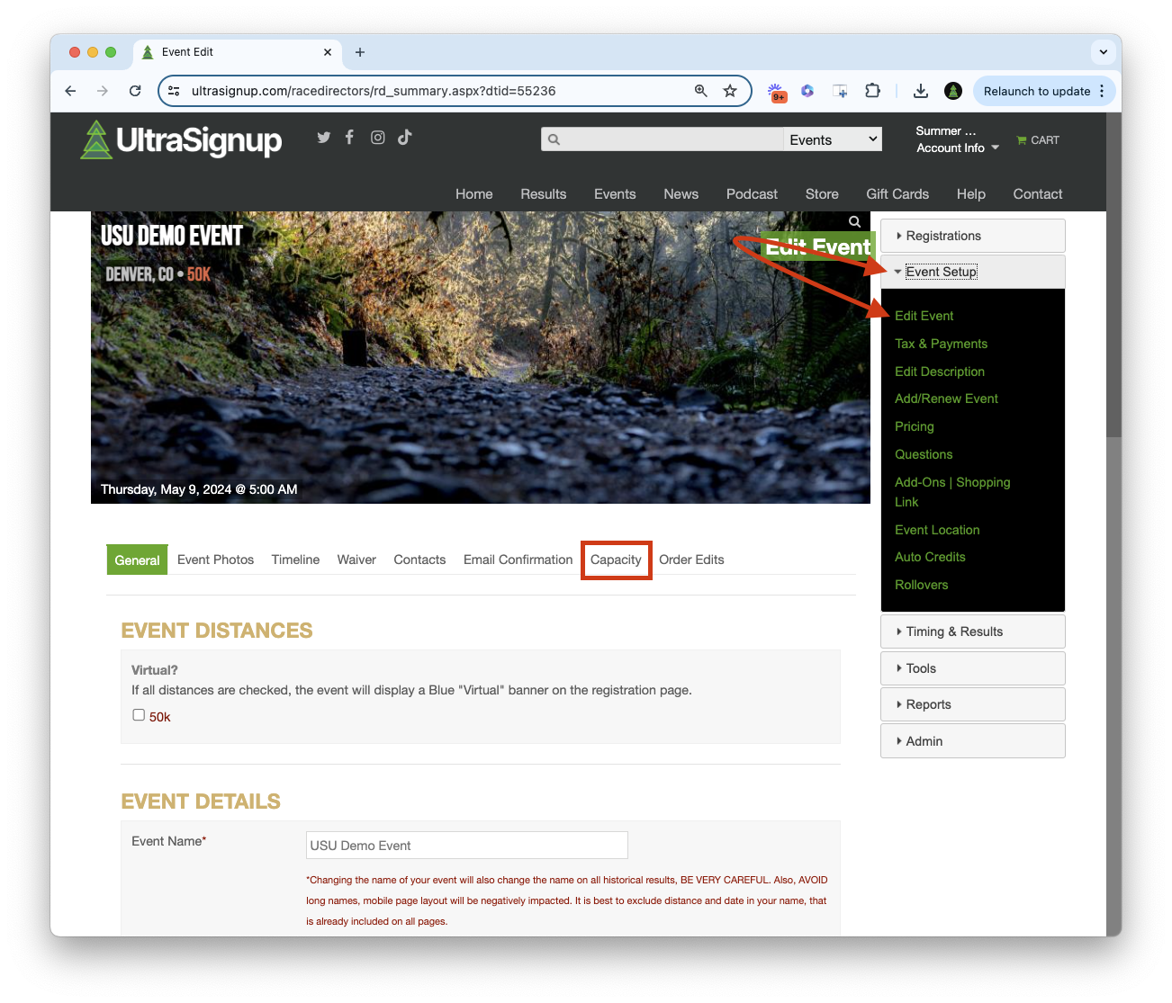Image resolution: width=1172 pixels, height=1003 pixels.
Task: Click the magnifier over the banner image
Action: click(854, 221)
